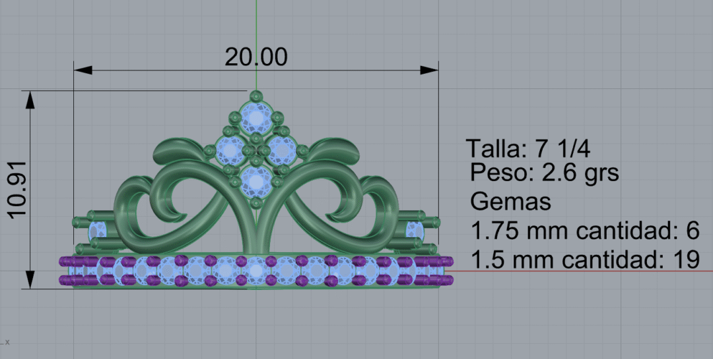Select the right gem in diamond cluster
The width and height of the screenshot is (713, 359).
pos(282,151)
